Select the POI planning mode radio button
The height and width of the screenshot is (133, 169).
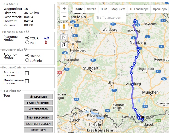pos(27,42)
